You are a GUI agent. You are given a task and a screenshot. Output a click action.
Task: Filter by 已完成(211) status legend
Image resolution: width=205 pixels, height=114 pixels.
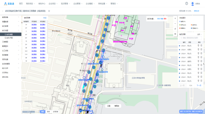194,28
